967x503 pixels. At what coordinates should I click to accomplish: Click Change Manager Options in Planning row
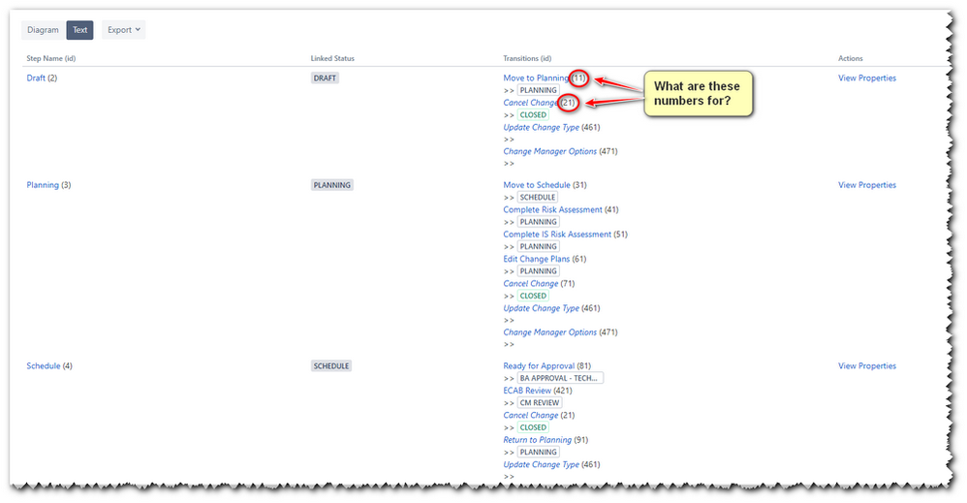coord(550,332)
